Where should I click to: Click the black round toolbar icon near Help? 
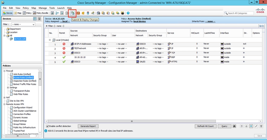pos(122,13)
